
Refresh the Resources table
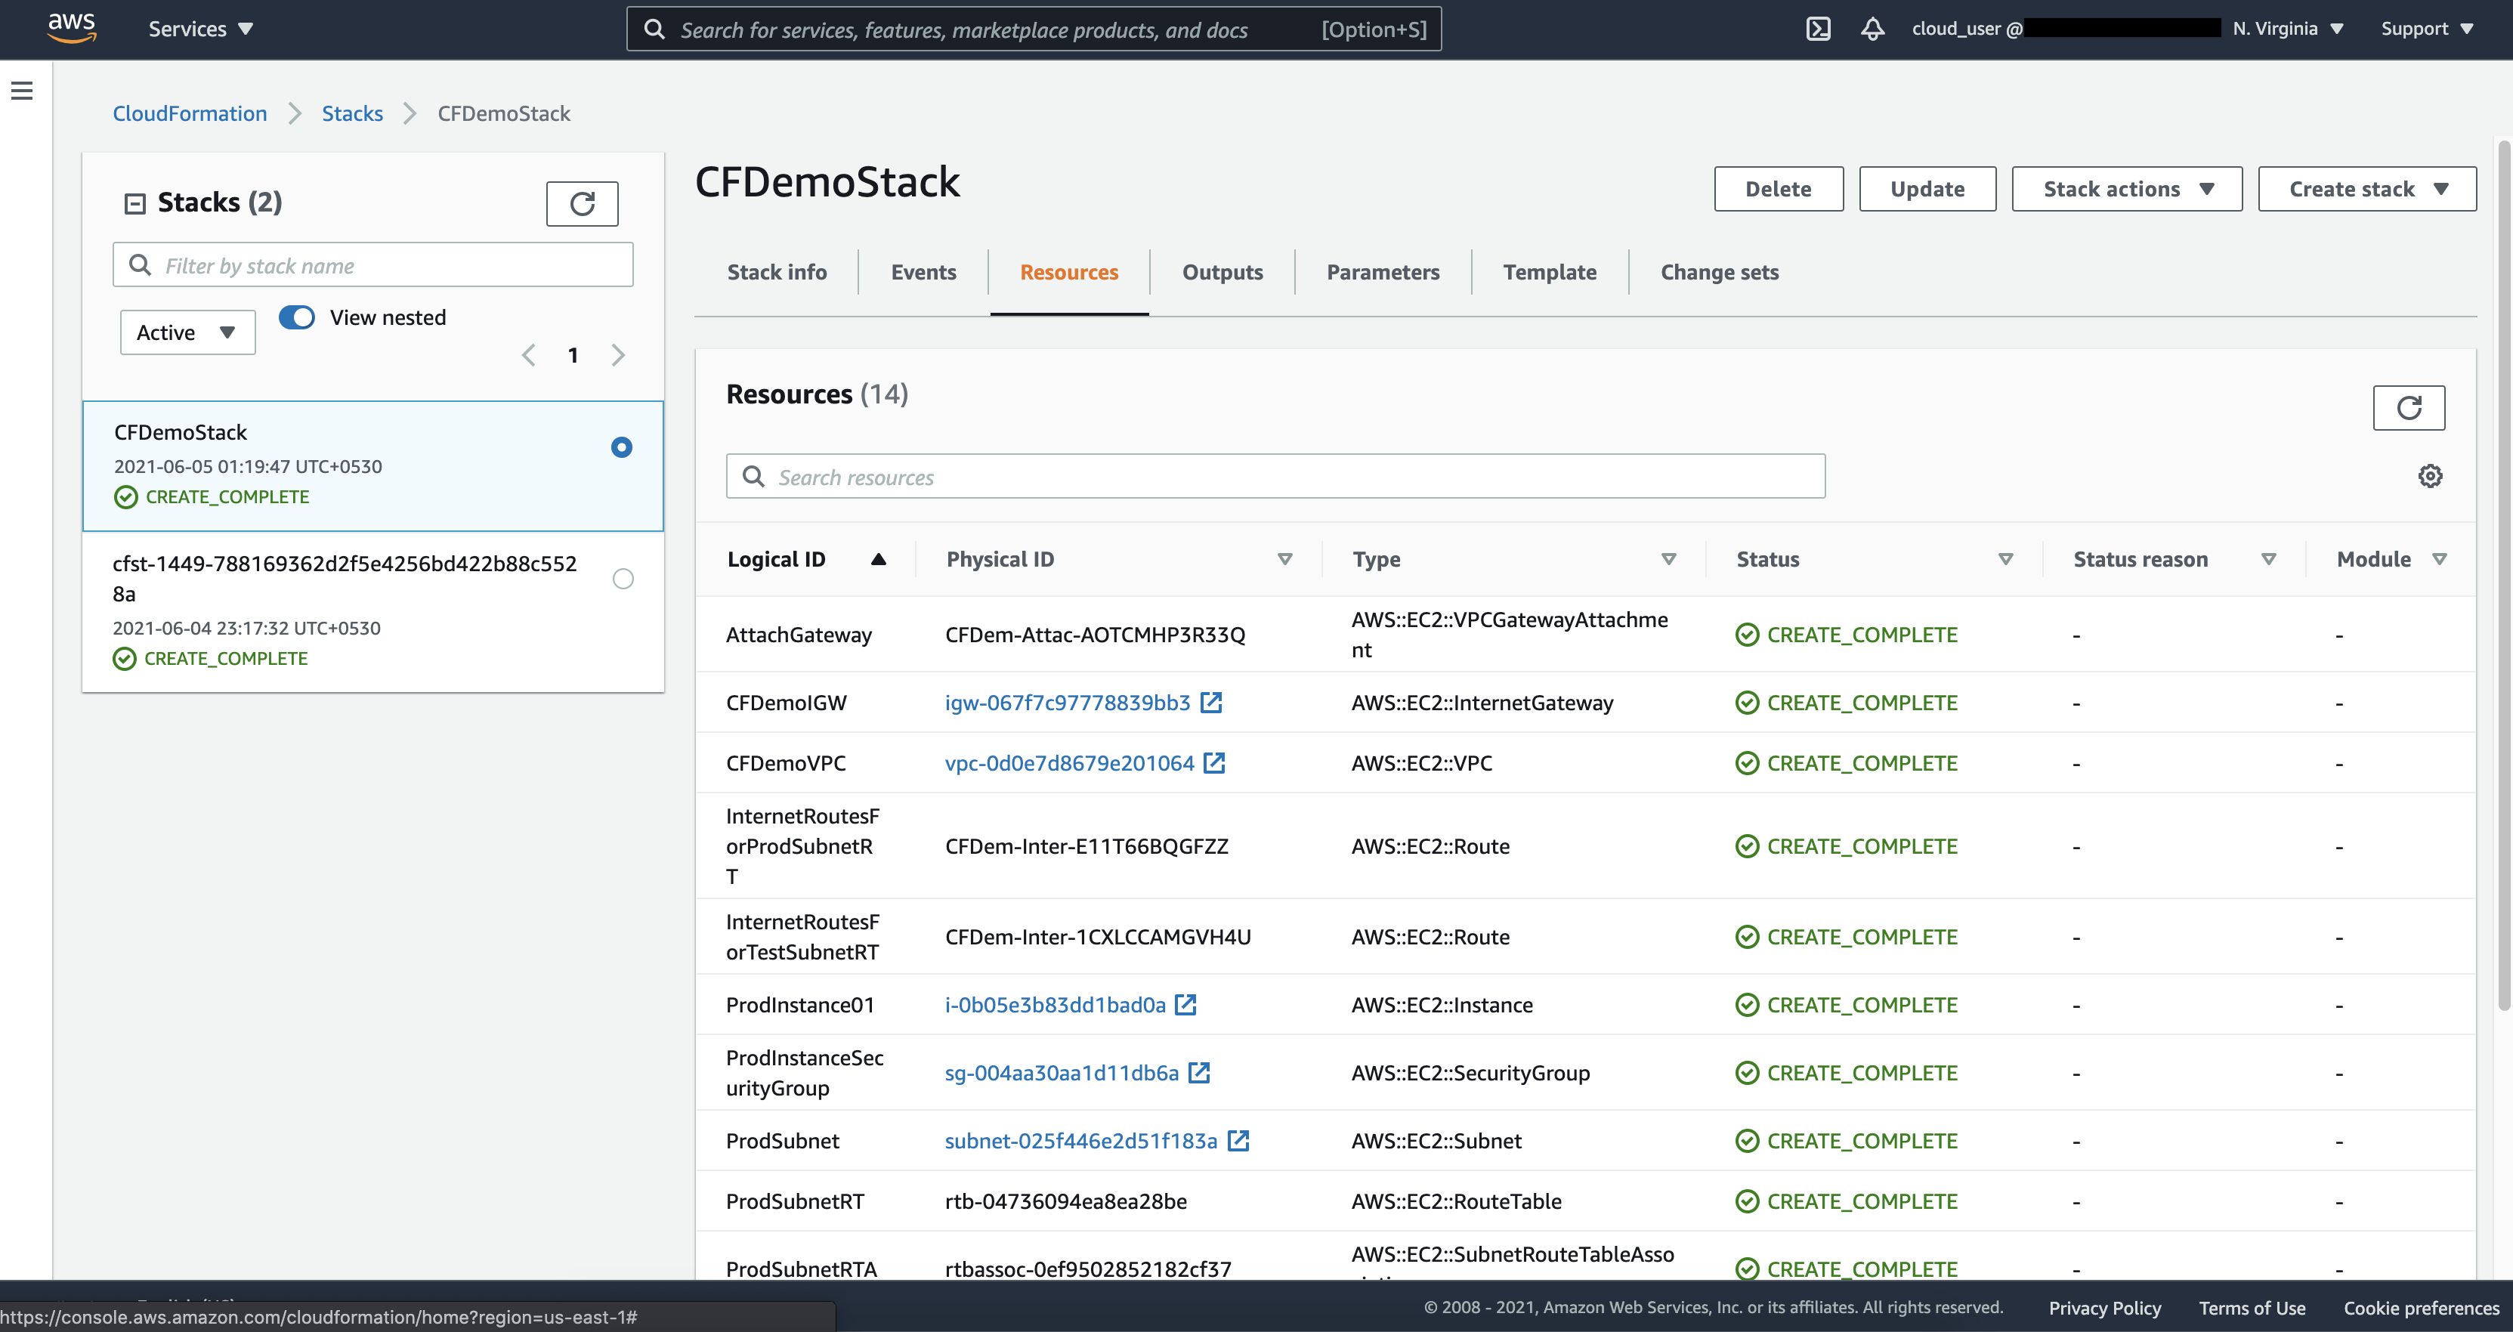[2409, 407]
